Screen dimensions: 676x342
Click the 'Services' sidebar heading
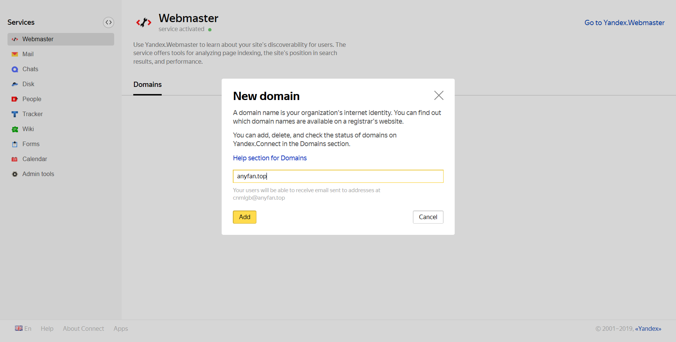tap(21, 22)
